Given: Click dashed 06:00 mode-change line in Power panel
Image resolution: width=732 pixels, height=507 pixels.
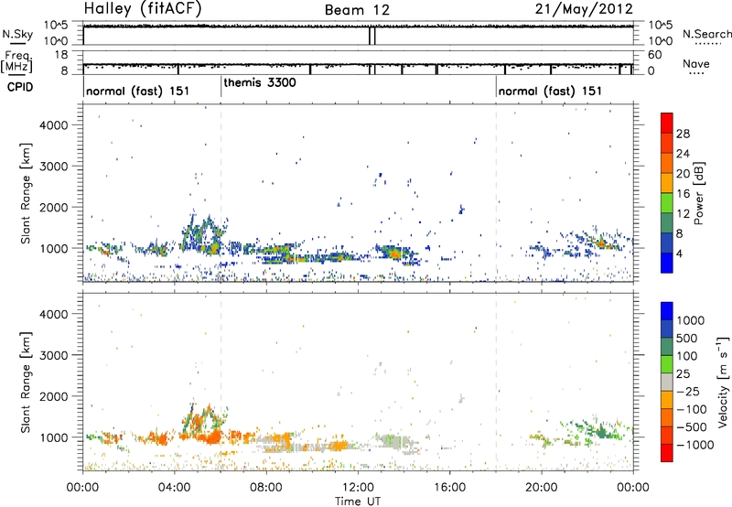Looking at the screenshot, I should [221, 193].
